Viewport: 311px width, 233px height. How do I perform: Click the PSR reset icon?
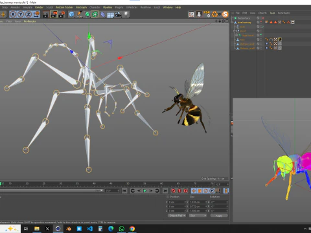(207, 14)
